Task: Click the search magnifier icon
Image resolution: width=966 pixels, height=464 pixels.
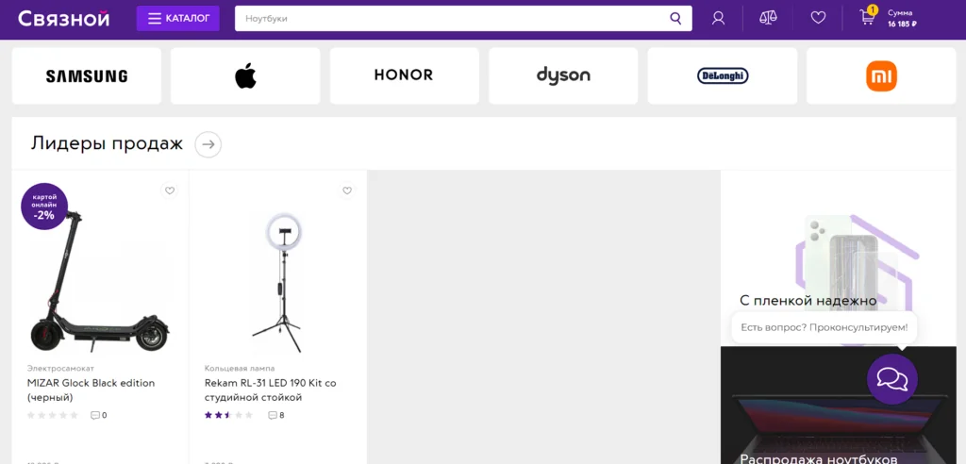Action: 675,18
